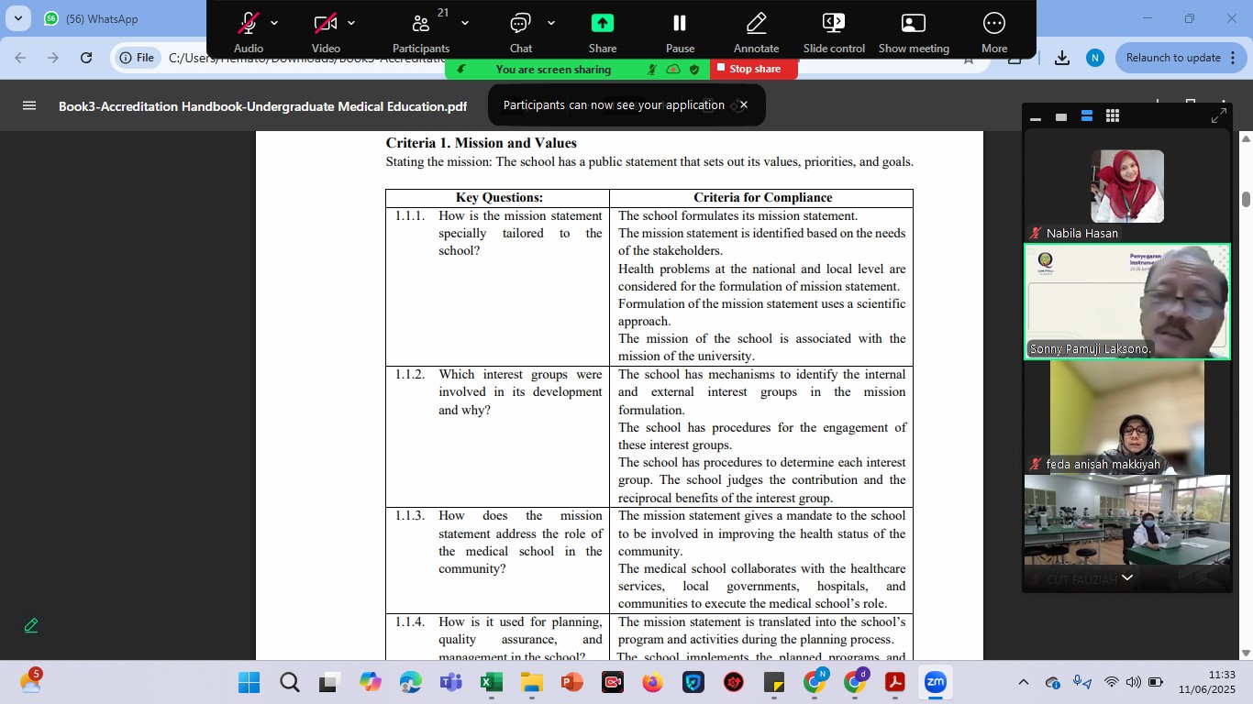
Task: Click encryption shield icon in sharing bar
Action: click(694, 69)
